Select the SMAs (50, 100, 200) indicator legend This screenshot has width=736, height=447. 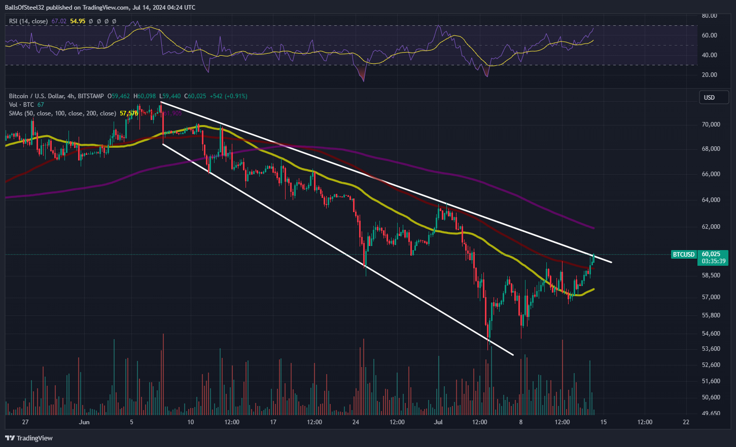tap(62, 113)
